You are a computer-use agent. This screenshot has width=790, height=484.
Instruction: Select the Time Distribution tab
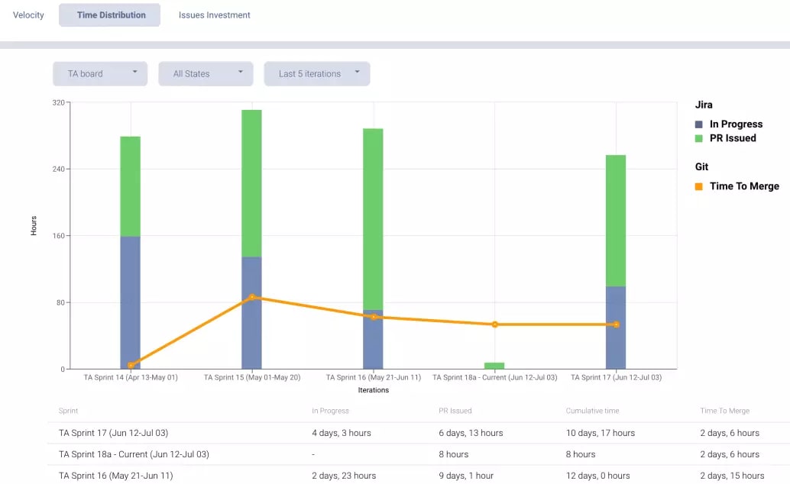coord(109,15)
